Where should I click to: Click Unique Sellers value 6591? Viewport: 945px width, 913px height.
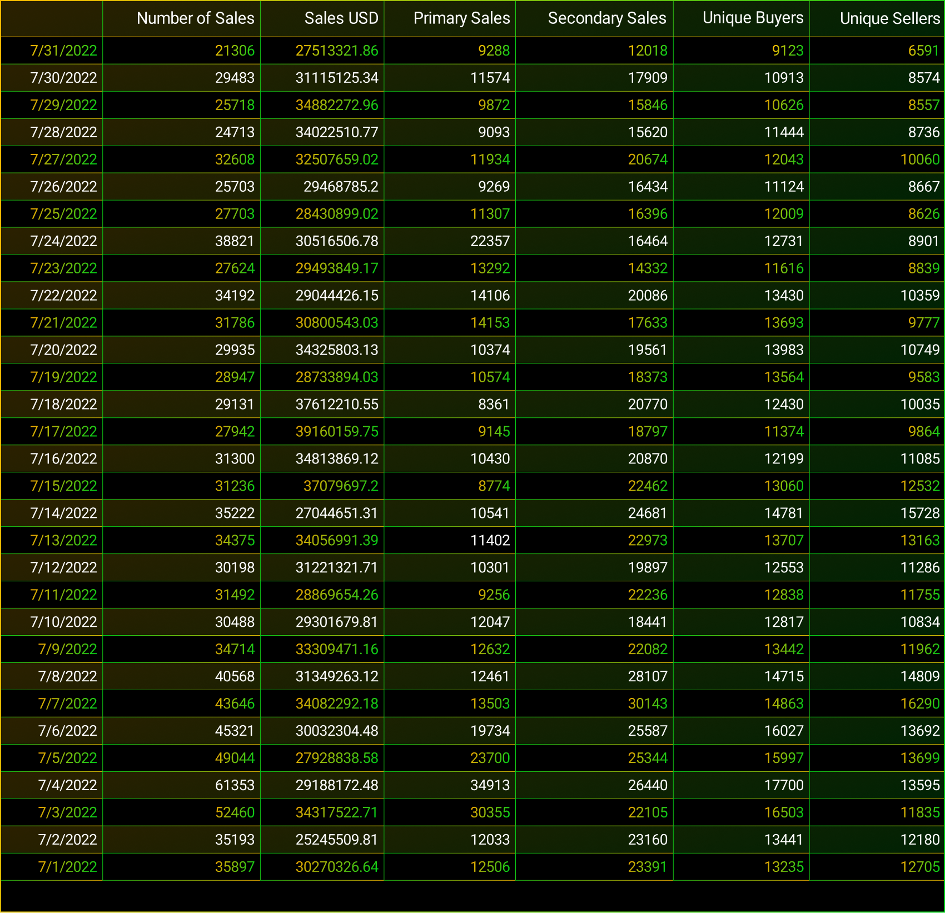[877, 51]
